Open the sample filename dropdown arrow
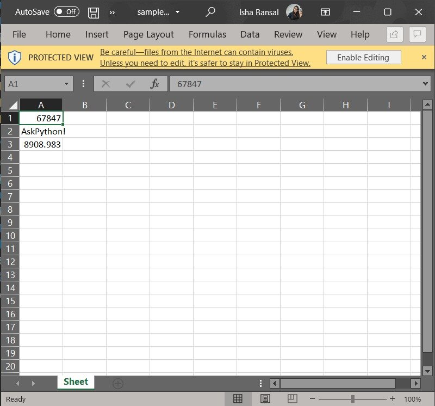 coord(177,12)
